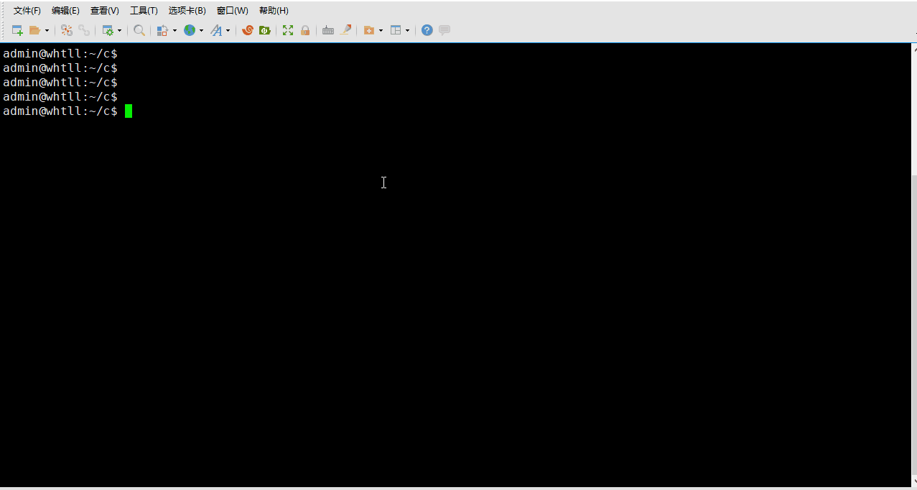
Task: Click the Reconnect link icon
Action: pos(84,30)
